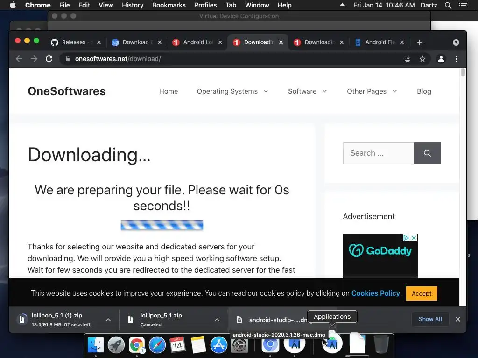This screenshot has height=358, width=478.
Task: Open the Cookies Policy link
Action: pos(376,293)
